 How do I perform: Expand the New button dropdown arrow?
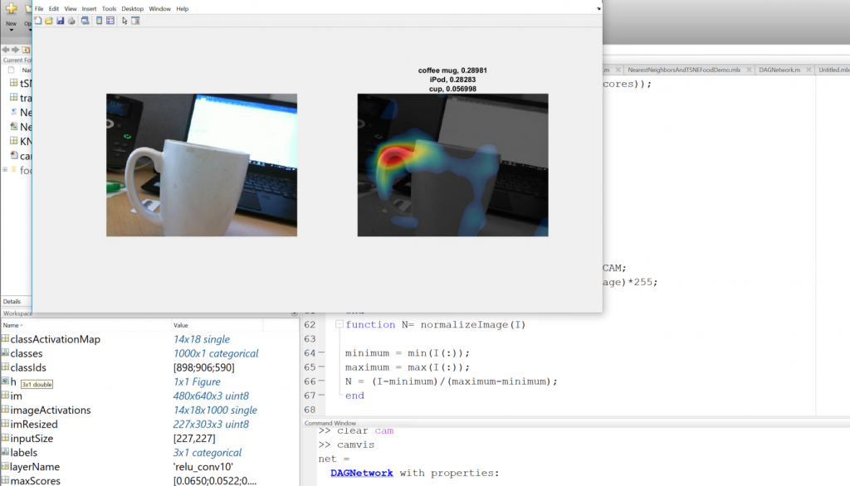(x=11, y=31)
